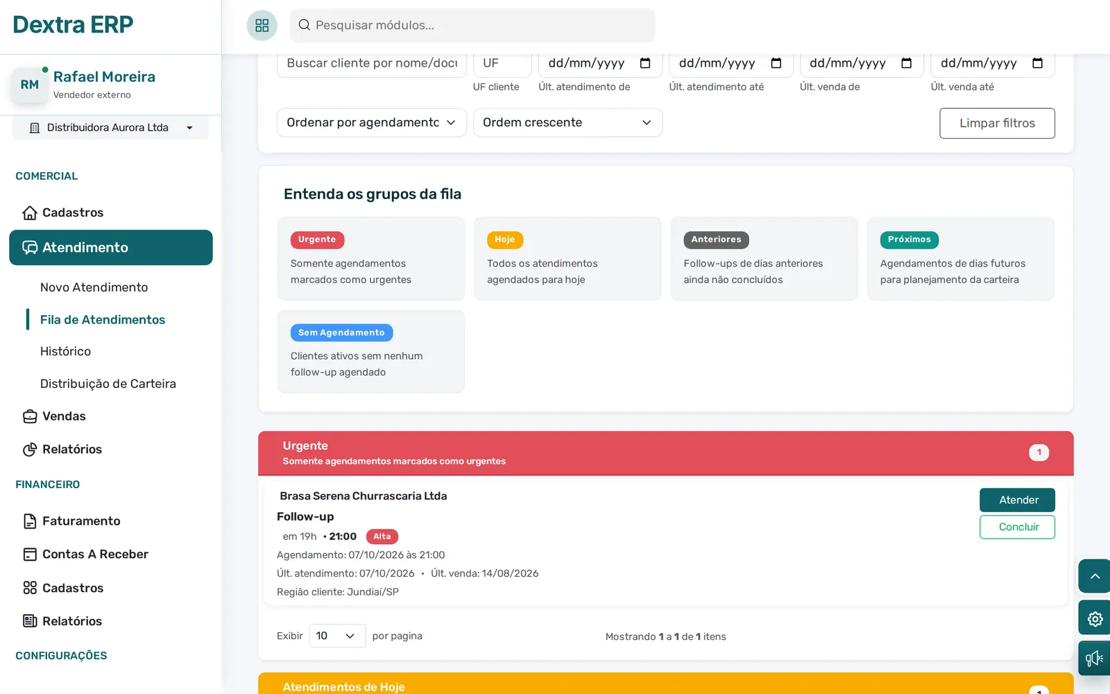
Task: Click the search magnifier icon
Action: (x=304, y=25)
